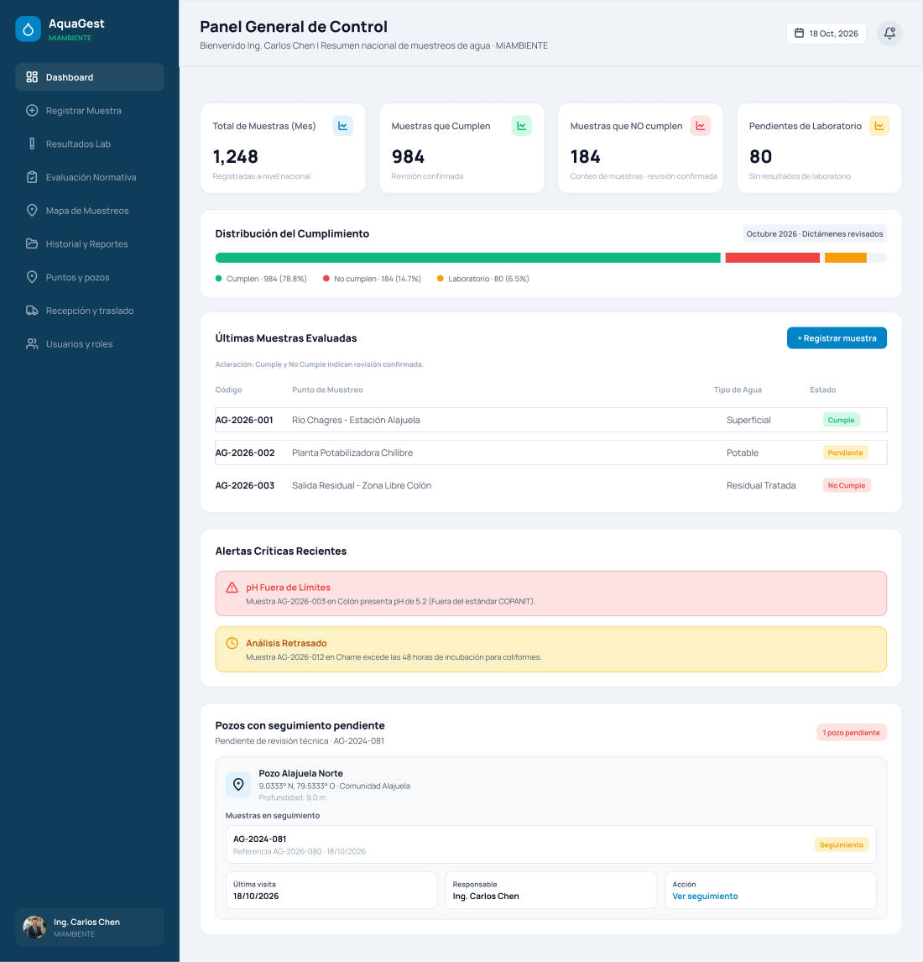This screenshot has width=923, height=962.
Task: Click the + Registrar muestra button
Action: pos(837,338)
